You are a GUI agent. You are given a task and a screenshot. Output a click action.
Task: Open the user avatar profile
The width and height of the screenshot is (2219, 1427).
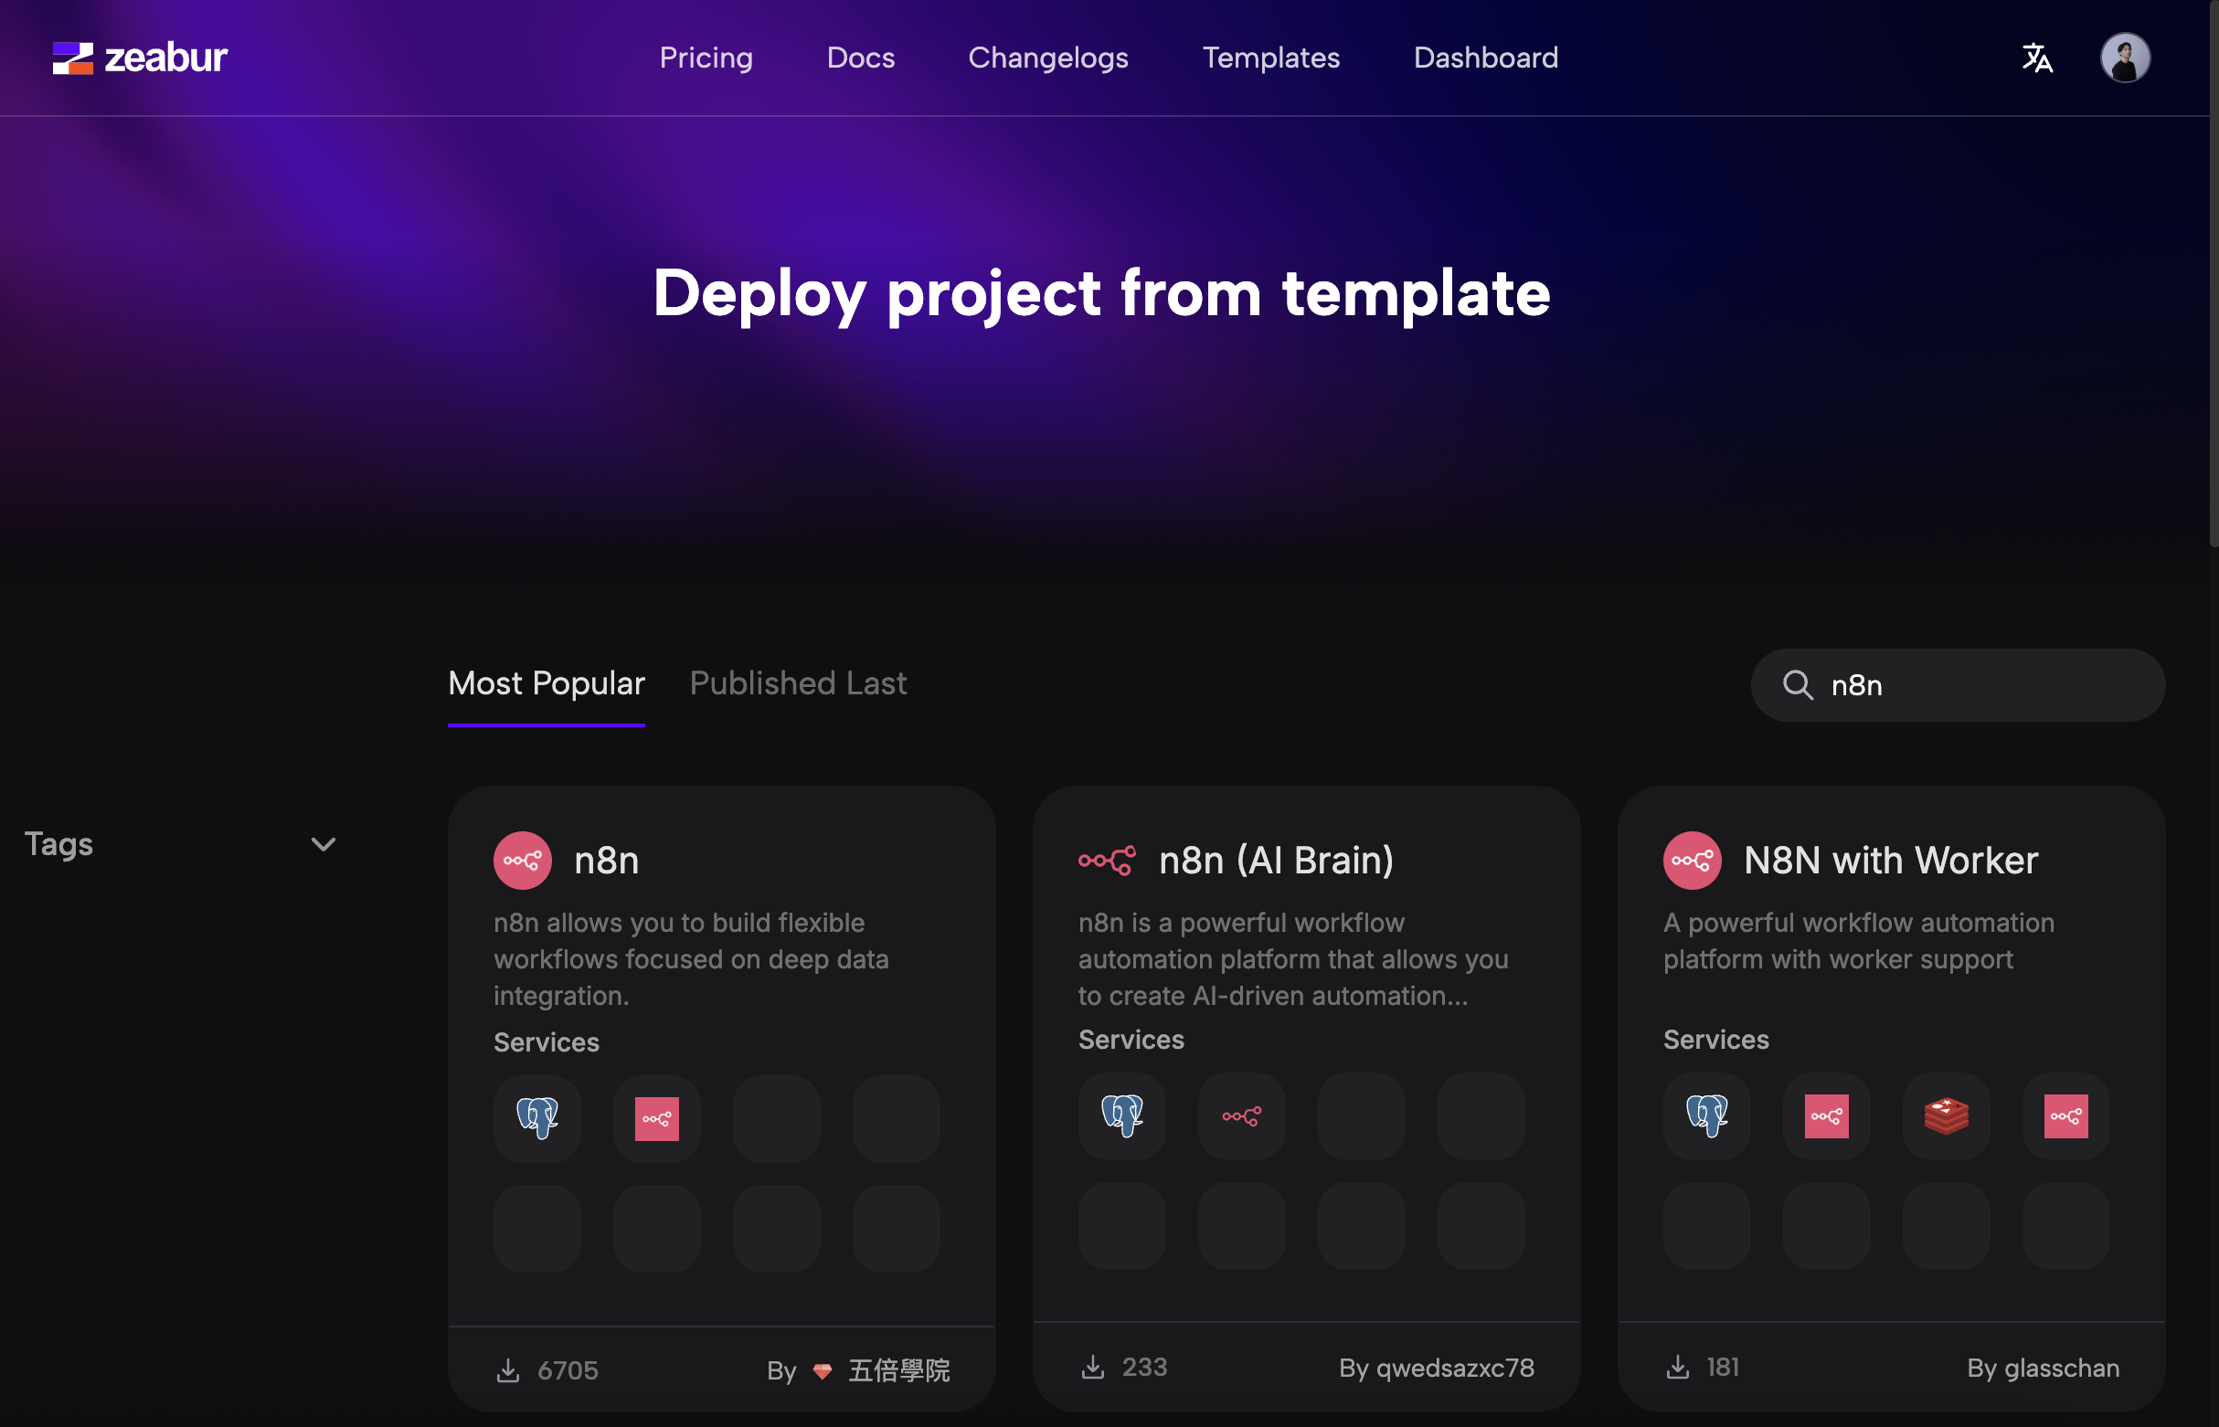[2125, 58]
